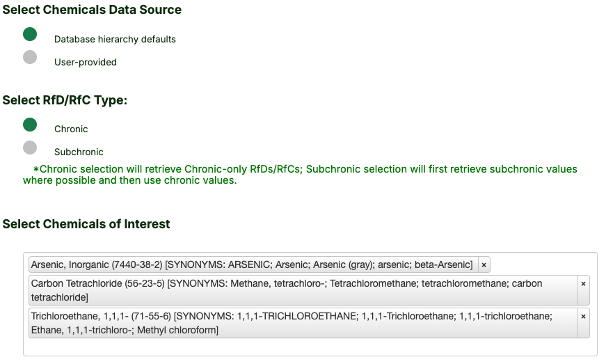Remove the Trichloroethane, 1,1,1- chemical tag

tap(583, 317)
